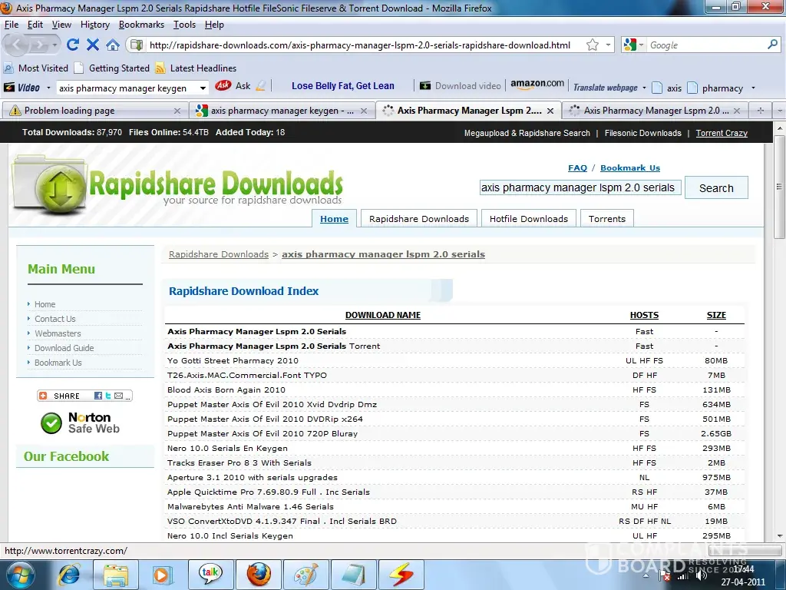Open the Paint icon in the taskbar

tap(305, 574)
